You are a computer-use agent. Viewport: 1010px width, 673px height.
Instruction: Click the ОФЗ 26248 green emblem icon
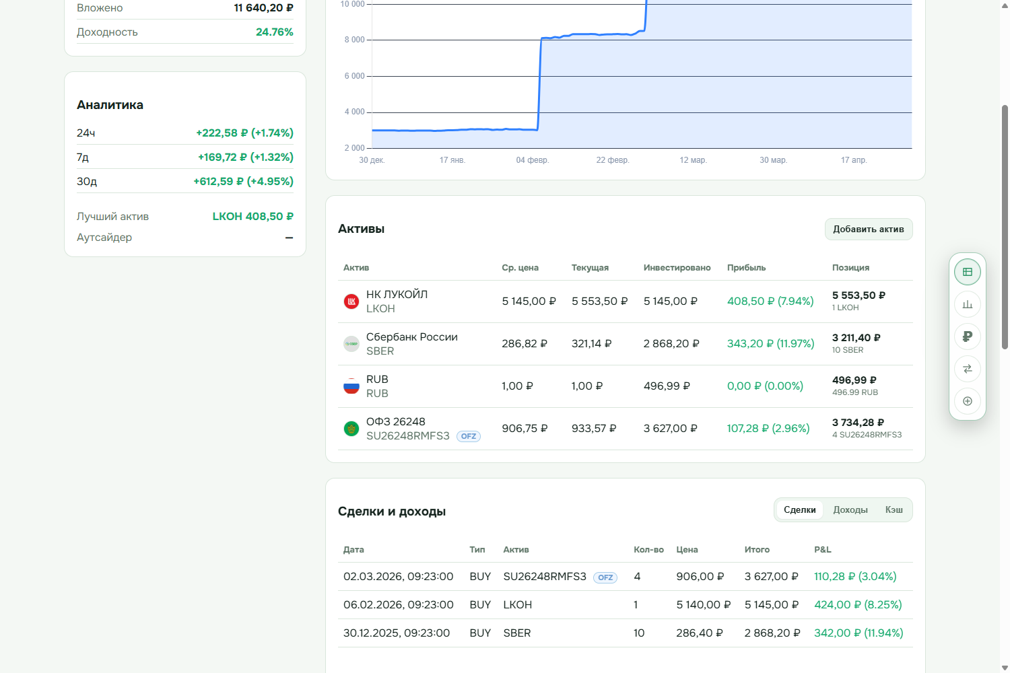click(x=351, y=429)
